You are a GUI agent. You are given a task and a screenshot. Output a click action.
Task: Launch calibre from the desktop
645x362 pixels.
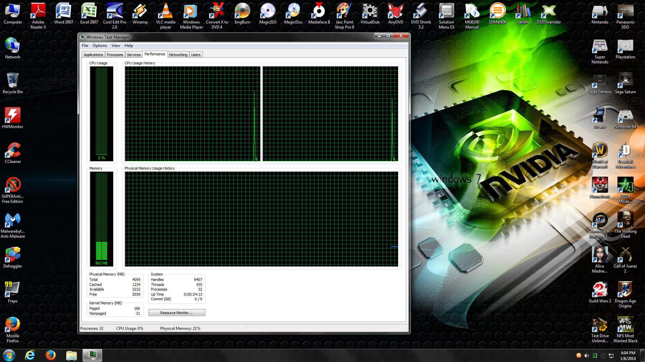[x=523, y=14]
